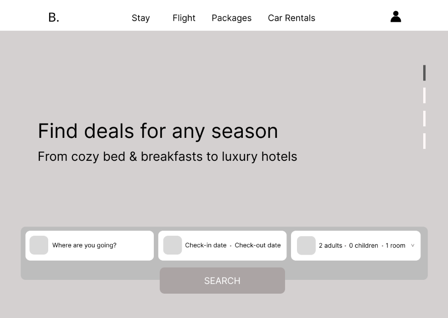
Task: Click the Where are you going field
Action: [90, 246]
